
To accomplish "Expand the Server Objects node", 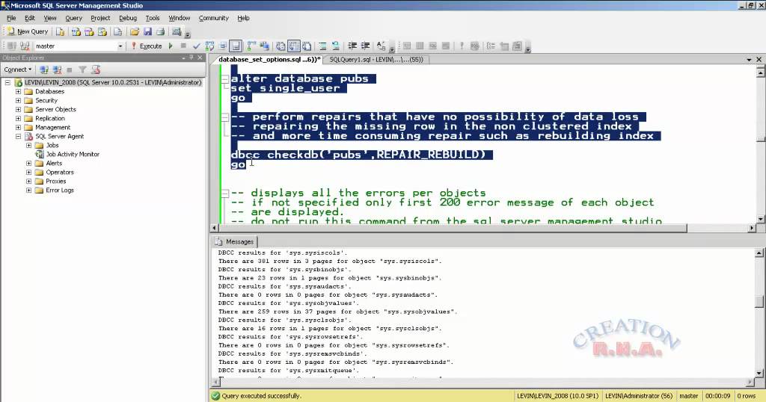I will tap(18, 109).
